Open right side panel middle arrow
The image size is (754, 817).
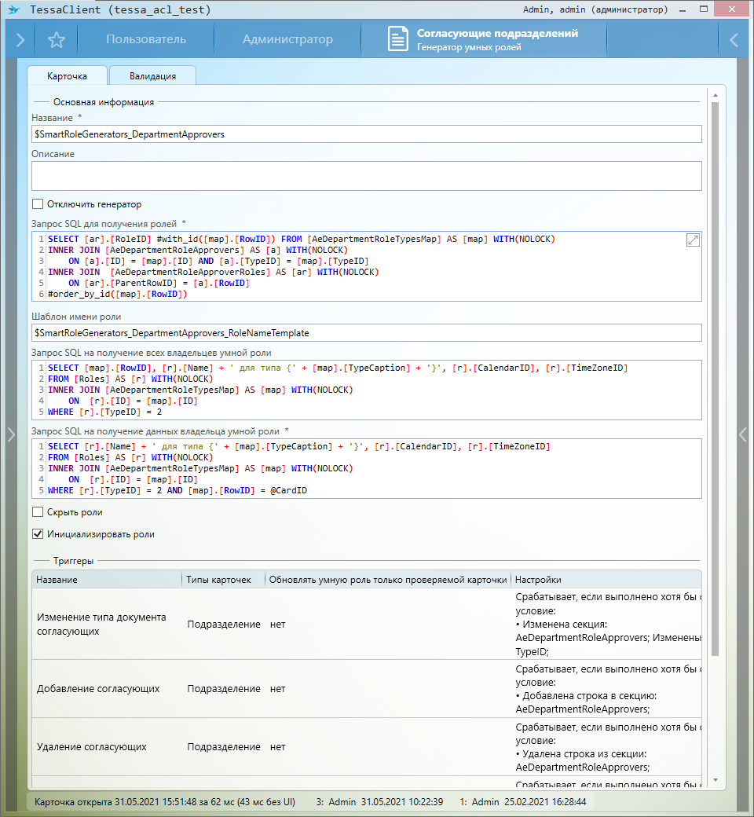pos(743,434)
